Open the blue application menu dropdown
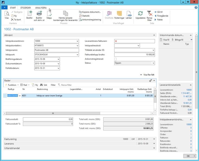The image size is (199, 161). click(5, 8)
